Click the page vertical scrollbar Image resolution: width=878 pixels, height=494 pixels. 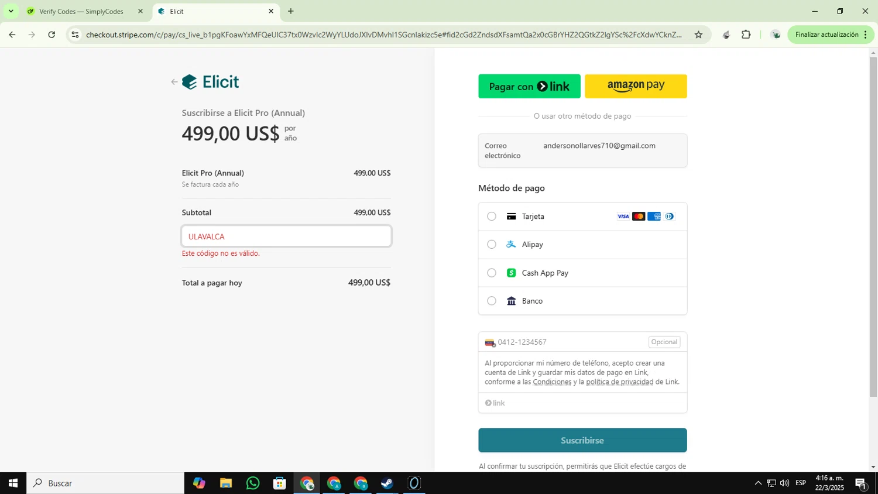[873, 227]
